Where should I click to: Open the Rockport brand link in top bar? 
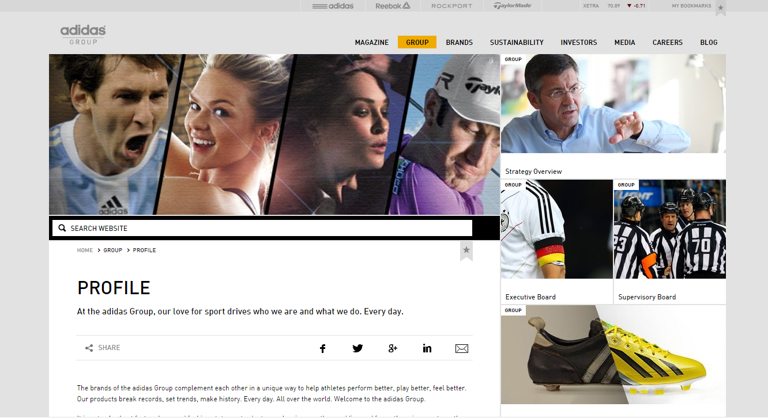click(x=452, y=6)
